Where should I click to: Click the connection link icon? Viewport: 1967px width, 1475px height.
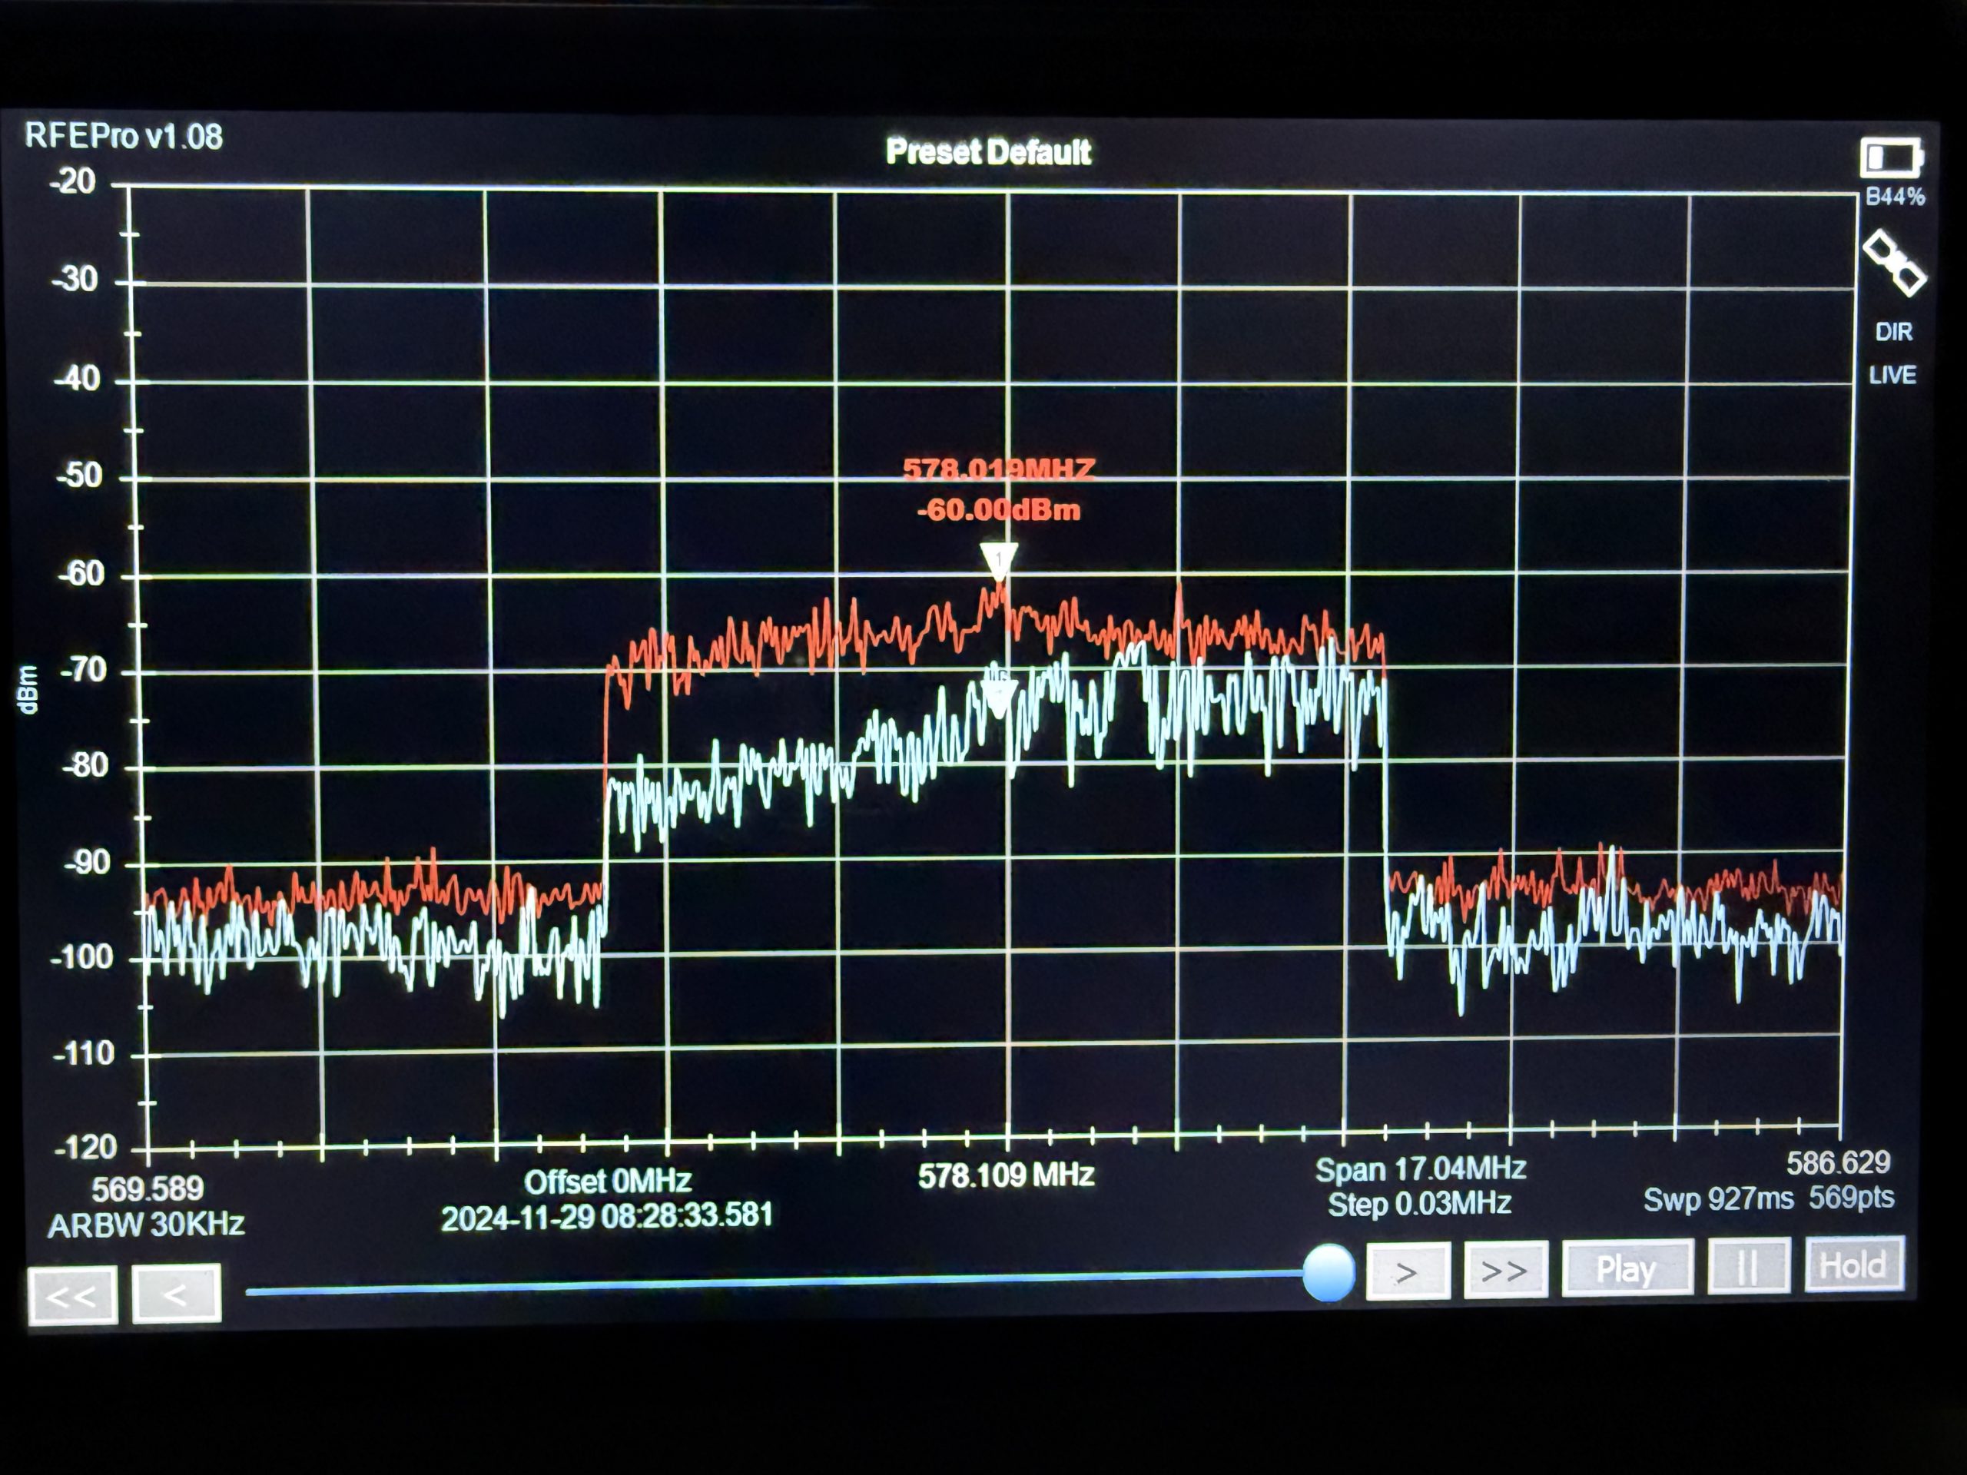tap(1894, 264)
